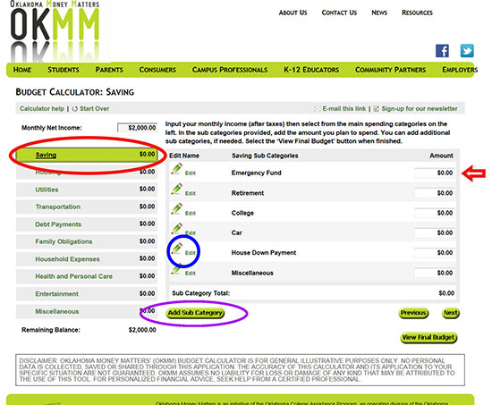Select the Family Obligations category
Image resolution: width=492 pixels, height=405 pixels.
[x=87, y=241]
